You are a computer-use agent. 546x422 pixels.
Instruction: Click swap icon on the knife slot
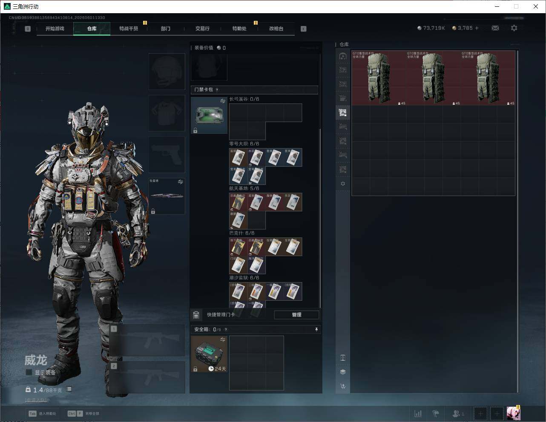tap(181, 182)
